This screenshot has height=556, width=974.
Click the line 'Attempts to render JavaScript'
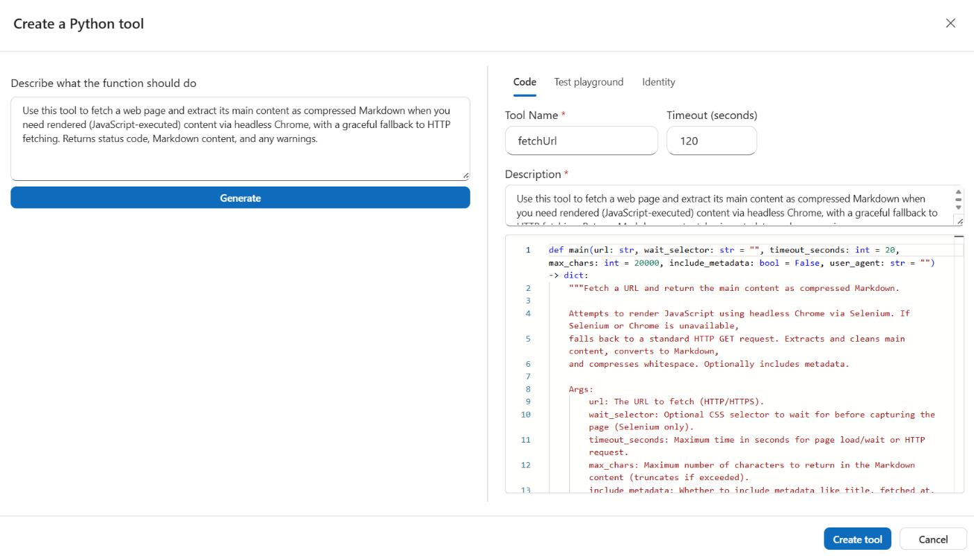point(739,319)
